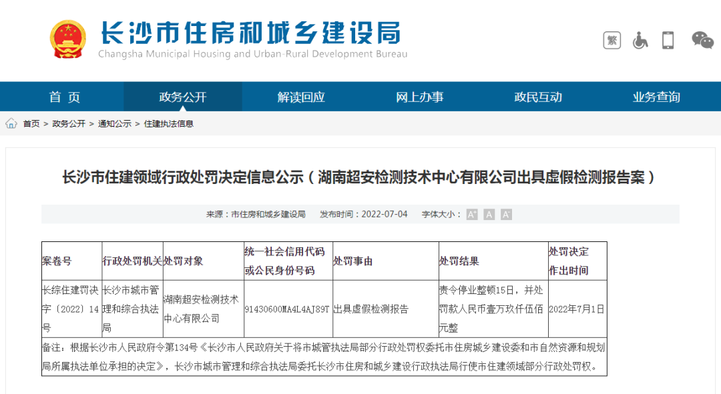Click the 政务公开 breadcrumb link
The width and height of the screenshot is (721, 394).
coord(69,124)
